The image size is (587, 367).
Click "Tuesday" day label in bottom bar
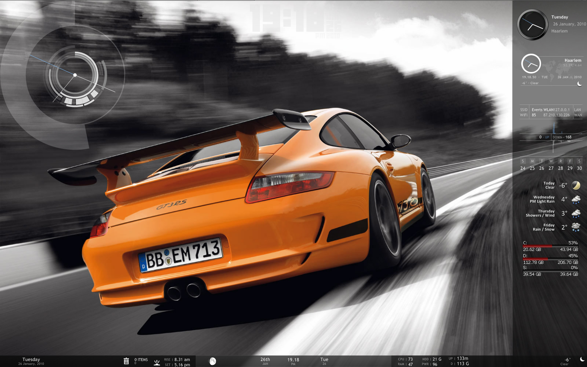31,359
